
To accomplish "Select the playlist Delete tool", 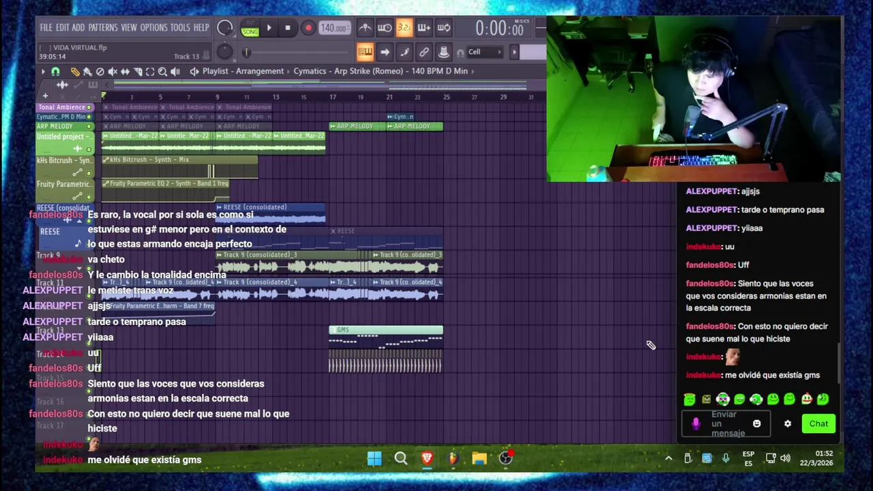I will pyautogui.click(x=100, y=72).
